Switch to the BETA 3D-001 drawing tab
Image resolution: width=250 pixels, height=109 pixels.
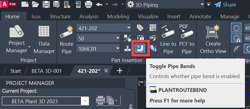pos(47,71)
